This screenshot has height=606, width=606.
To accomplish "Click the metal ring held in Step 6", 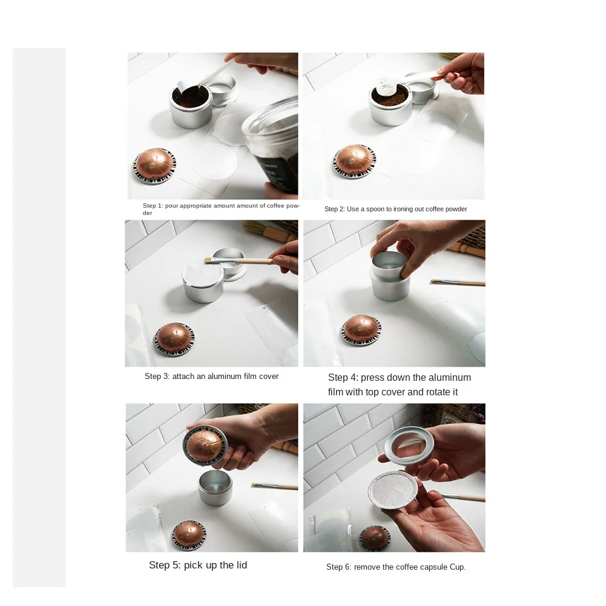I will click(409, 445).
